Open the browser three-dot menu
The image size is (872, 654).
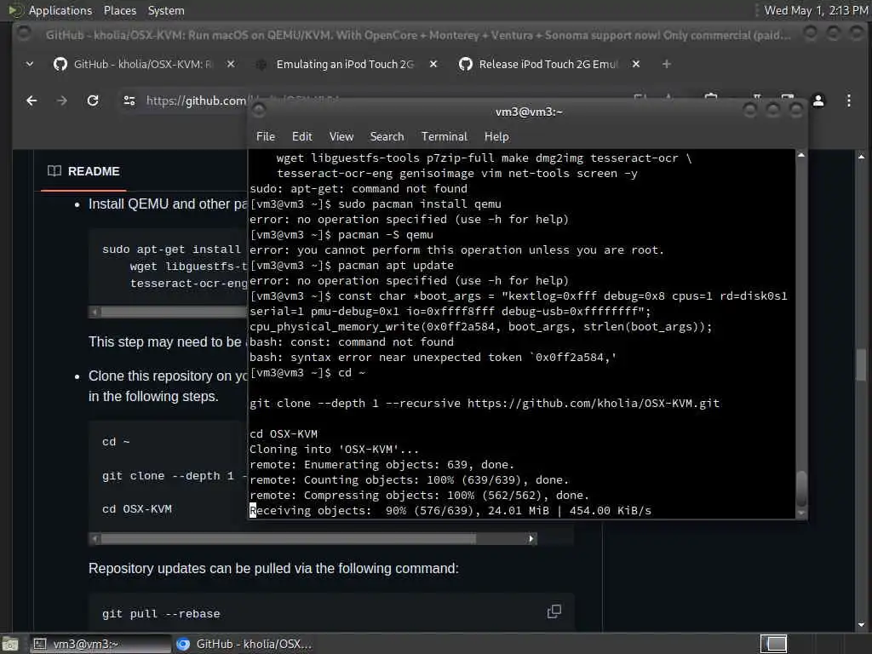849,100
